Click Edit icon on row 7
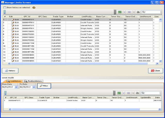Image resolution: width=165 pixels, height=118 pixels. click(13, 37)
